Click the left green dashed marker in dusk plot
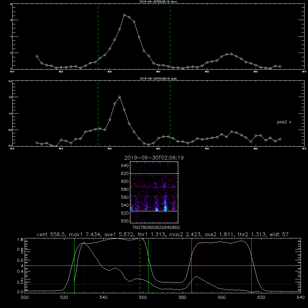The height and width of the screenshot is (308, 308). (98, 114)
